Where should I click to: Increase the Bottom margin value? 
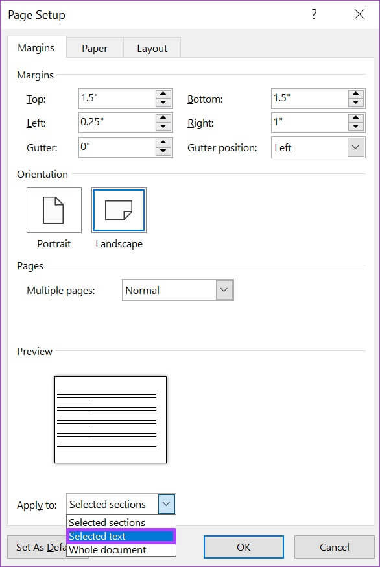click(x=356, y=94)
